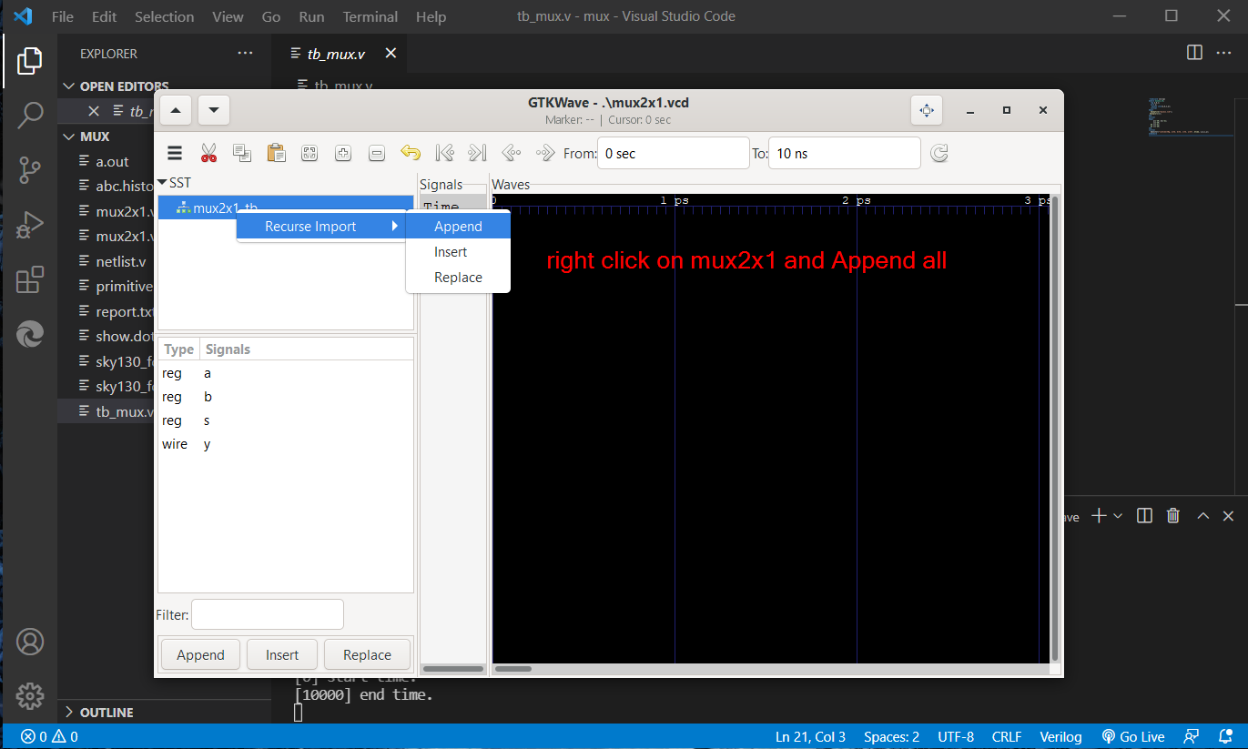
Task: Choose Replace in the Recurse Import submenu
Action: 458,278
